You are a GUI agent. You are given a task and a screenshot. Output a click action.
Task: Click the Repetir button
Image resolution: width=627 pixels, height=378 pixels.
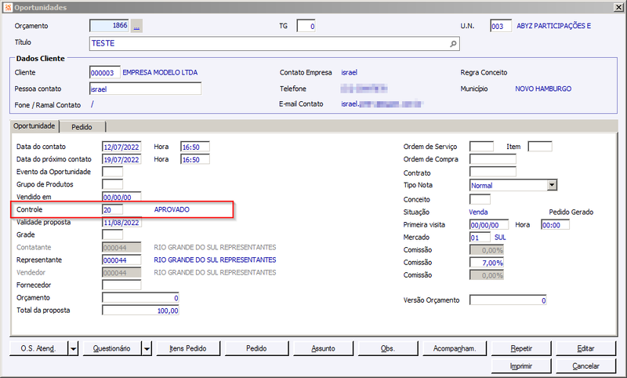coord(521,348)
